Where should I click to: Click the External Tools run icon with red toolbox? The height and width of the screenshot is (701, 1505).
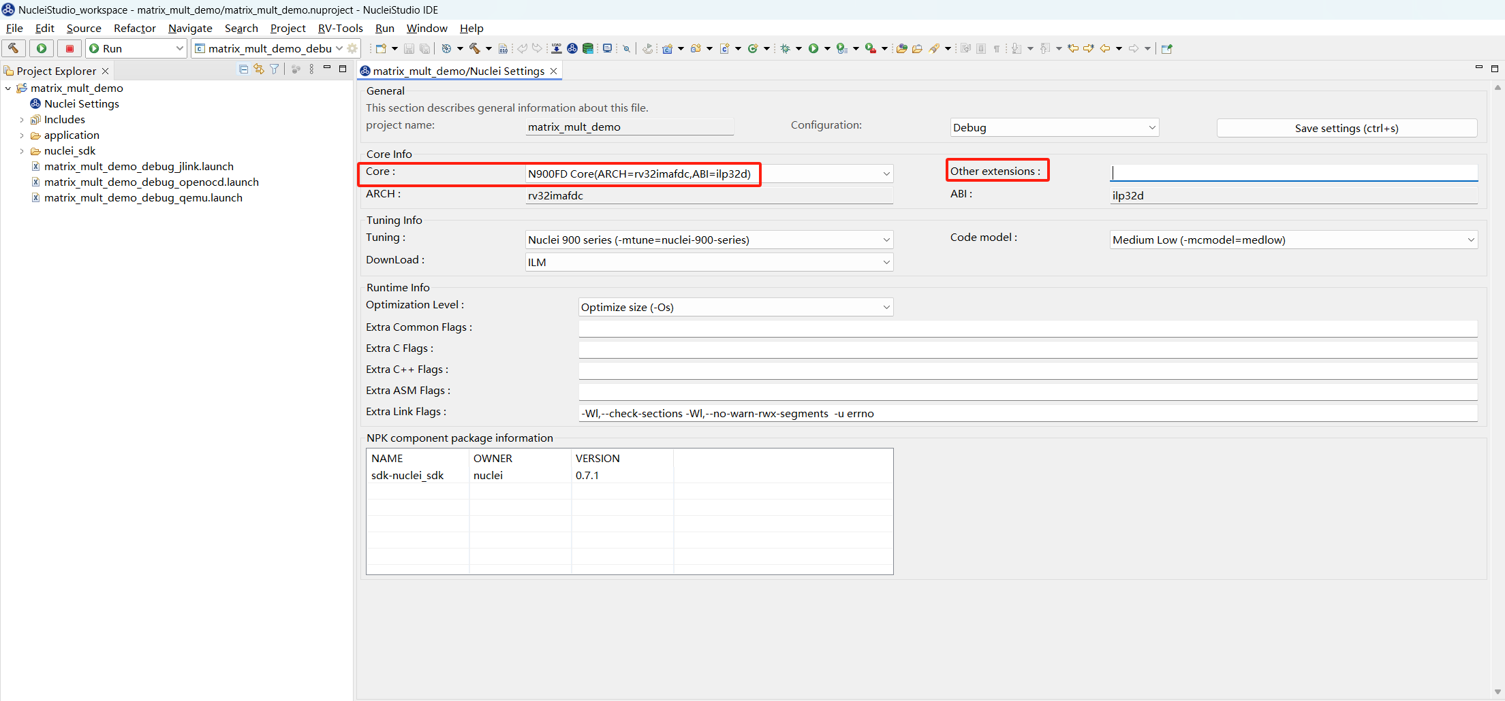871,48
